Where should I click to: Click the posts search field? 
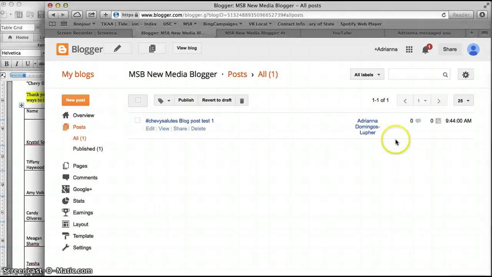[415, 75]
